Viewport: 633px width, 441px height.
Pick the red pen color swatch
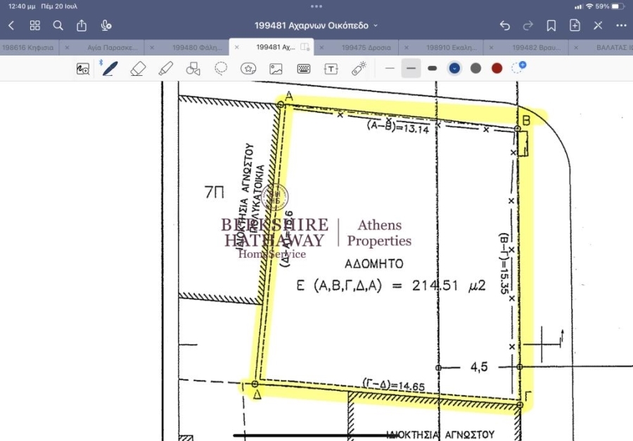click(497, 68)
